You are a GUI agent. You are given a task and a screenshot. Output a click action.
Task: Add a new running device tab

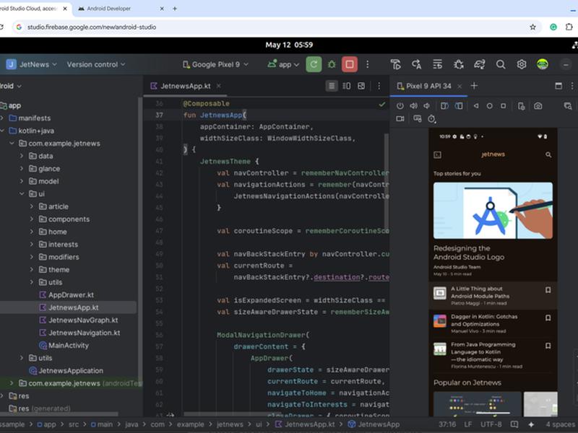click(474, 86)
